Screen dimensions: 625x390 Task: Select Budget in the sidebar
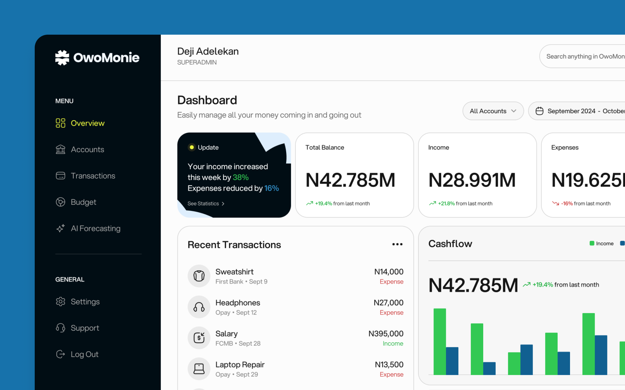(76, 202)
